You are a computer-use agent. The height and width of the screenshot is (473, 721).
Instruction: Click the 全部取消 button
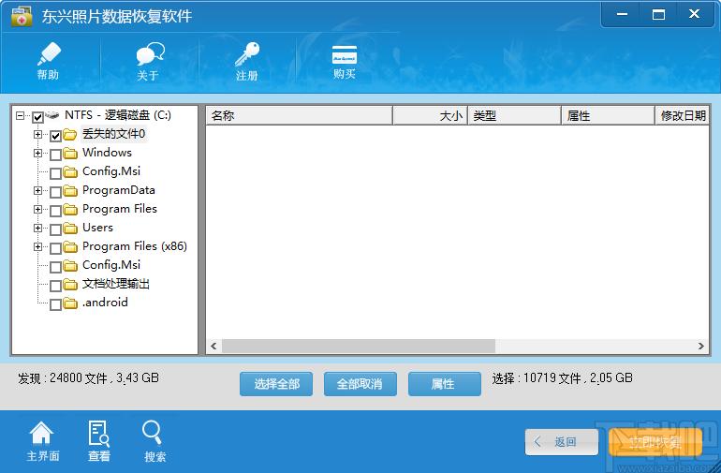coord(360,384)
